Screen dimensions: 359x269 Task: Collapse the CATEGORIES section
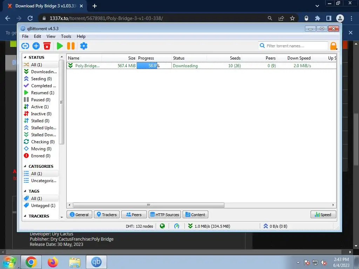[25, 166]
